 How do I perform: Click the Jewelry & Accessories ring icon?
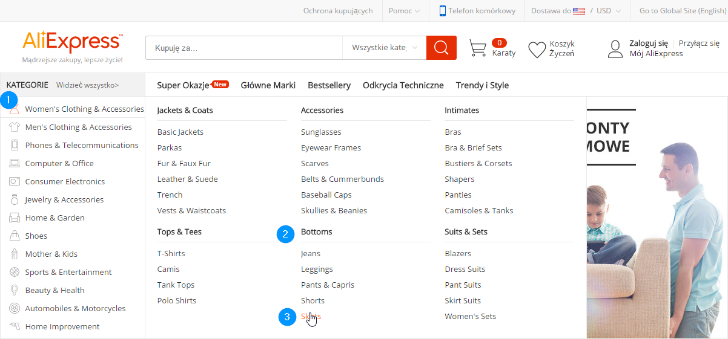(15, 199)
